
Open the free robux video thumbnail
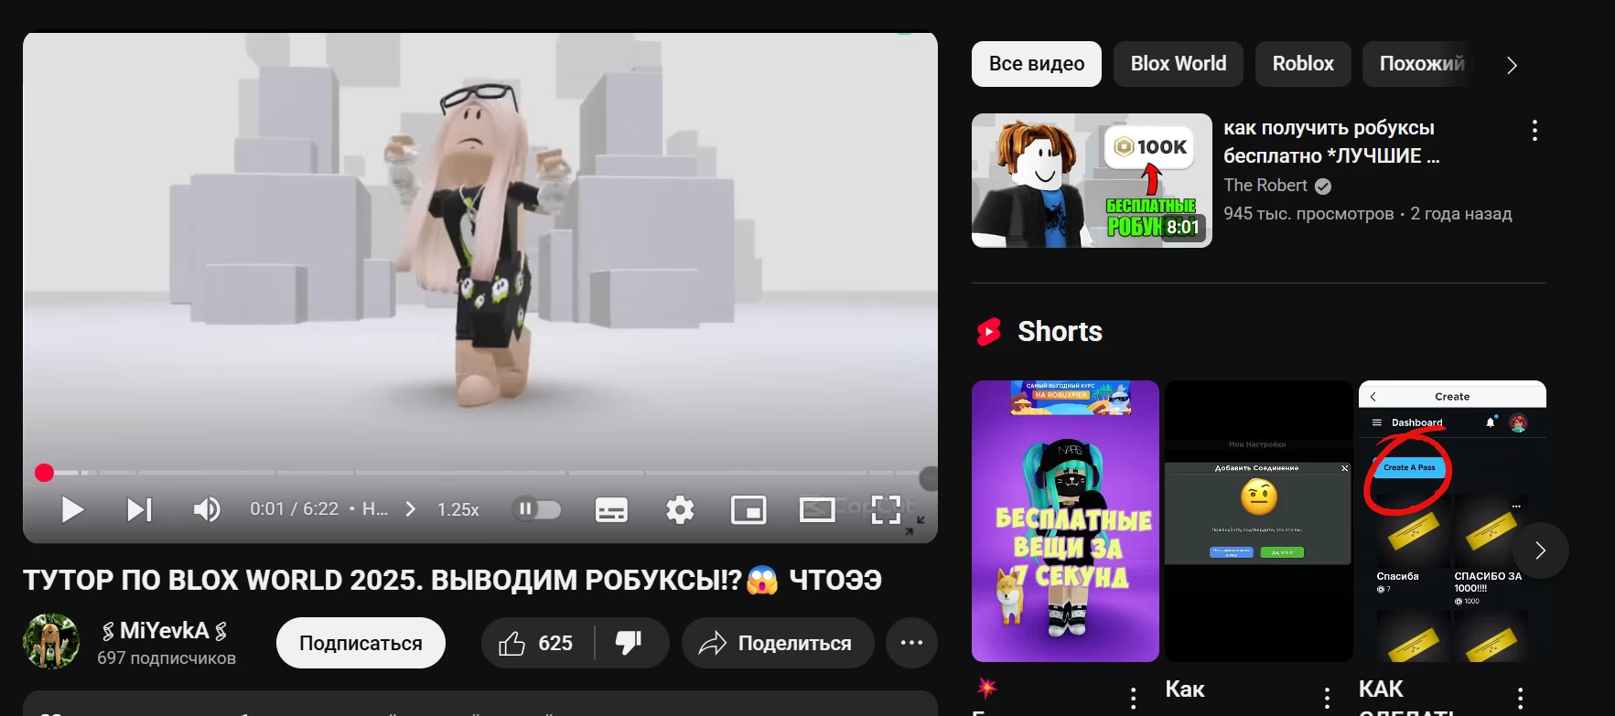pyautogui.click(x=1091, y=180)
